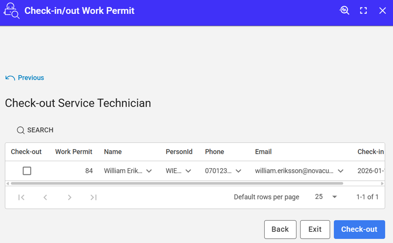Image resolution: width=393 pixels, height=243 pixels.
Task: Click the Check-in/out Work Permit app icon
Action: (x=12, y=11)
